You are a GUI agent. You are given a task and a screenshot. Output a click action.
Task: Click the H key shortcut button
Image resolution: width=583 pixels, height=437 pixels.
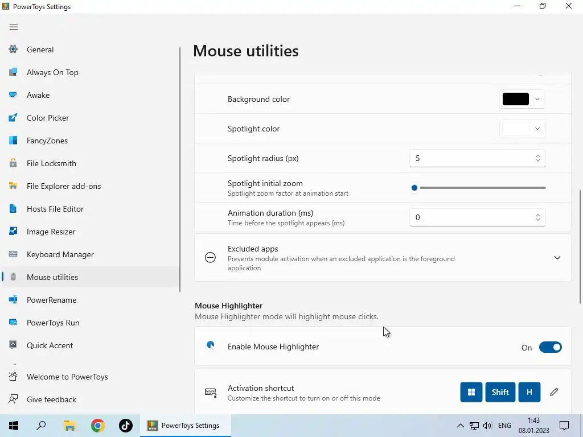tap(529, 392)
